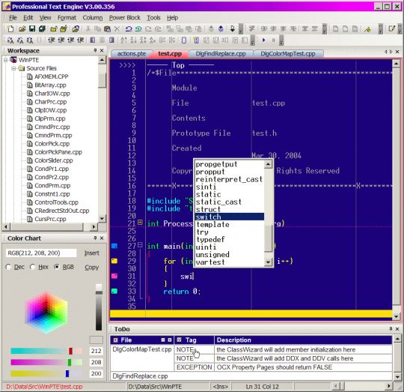The width and height of the screenshot is (404, 392).
Task: Collapse the main function fold at line 27
Action: coord(140,244)
